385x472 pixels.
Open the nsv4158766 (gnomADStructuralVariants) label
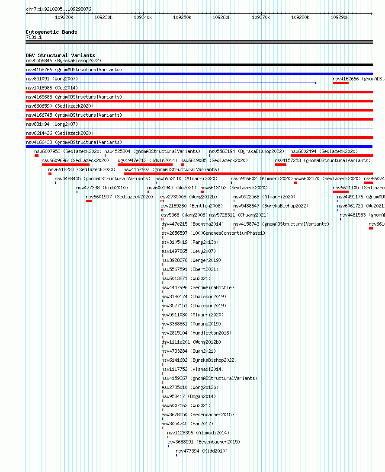pyautogui.click(x=74, y=70)
